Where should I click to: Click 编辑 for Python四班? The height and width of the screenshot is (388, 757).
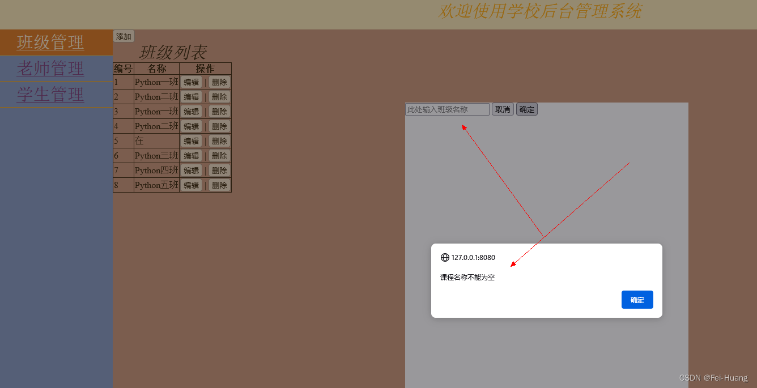191,170
